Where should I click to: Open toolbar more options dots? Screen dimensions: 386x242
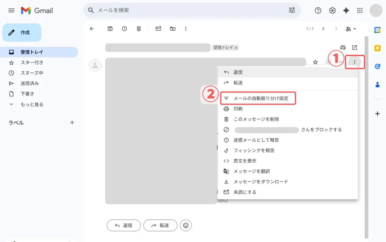click(x=186, y=29)
